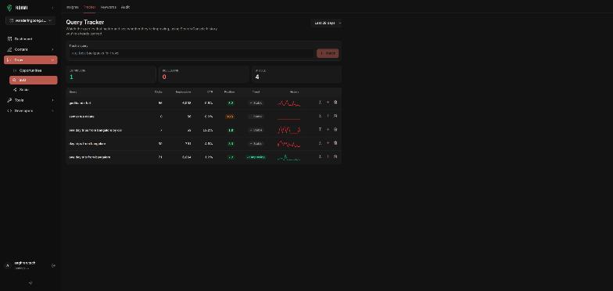Open sparkline for 'day trips from bangalore'
This screenshot has width=613, height=291.
click(289, 144)
